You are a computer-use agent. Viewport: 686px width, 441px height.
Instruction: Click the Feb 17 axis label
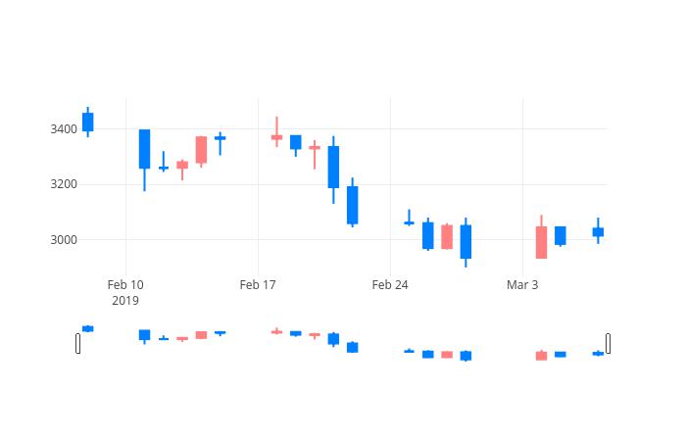(x=258, y=285)
